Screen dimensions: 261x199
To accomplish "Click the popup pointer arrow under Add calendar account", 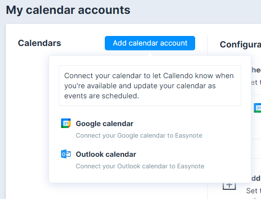I will [x=150, y=53].
